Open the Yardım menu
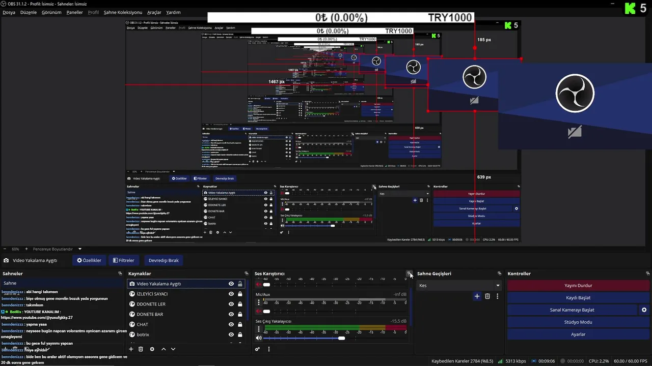This screenshot has width=652, height=366. coord(173,12)
